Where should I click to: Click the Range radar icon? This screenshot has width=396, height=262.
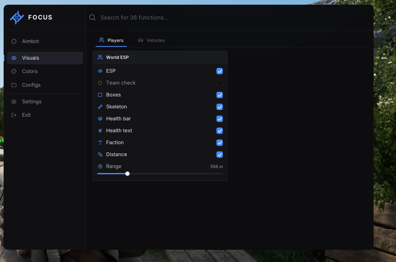100,166
